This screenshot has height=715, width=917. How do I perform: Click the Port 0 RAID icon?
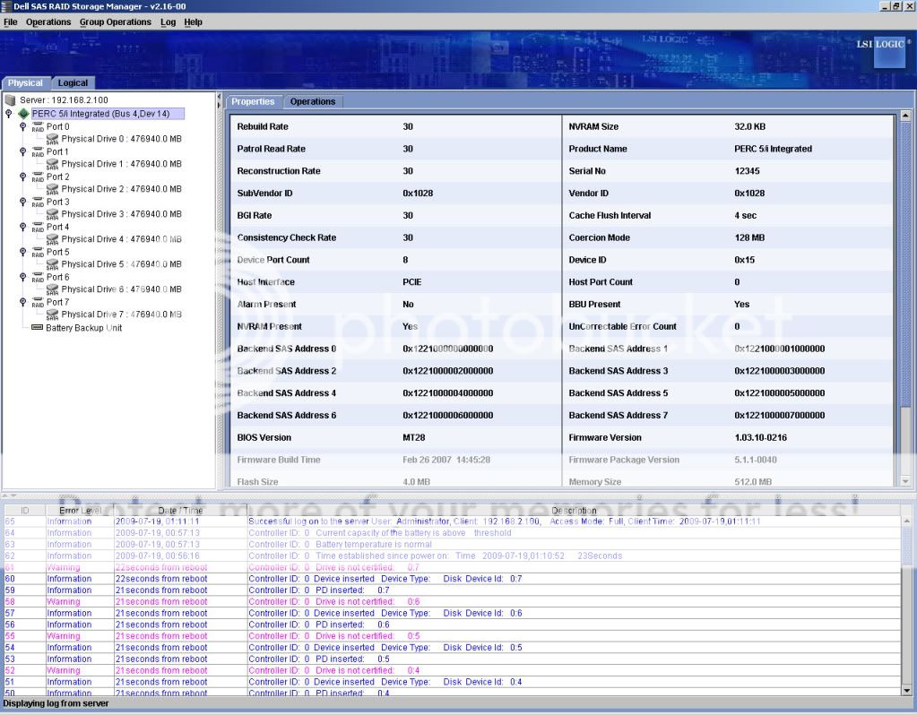(37, 127)
